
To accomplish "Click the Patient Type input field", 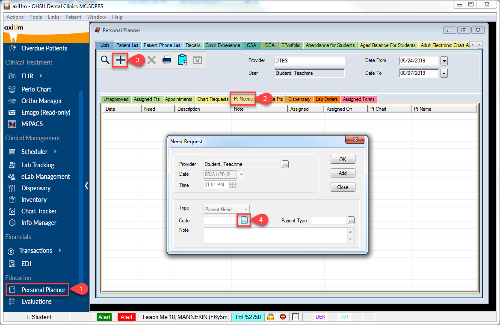I will point(328,220).
